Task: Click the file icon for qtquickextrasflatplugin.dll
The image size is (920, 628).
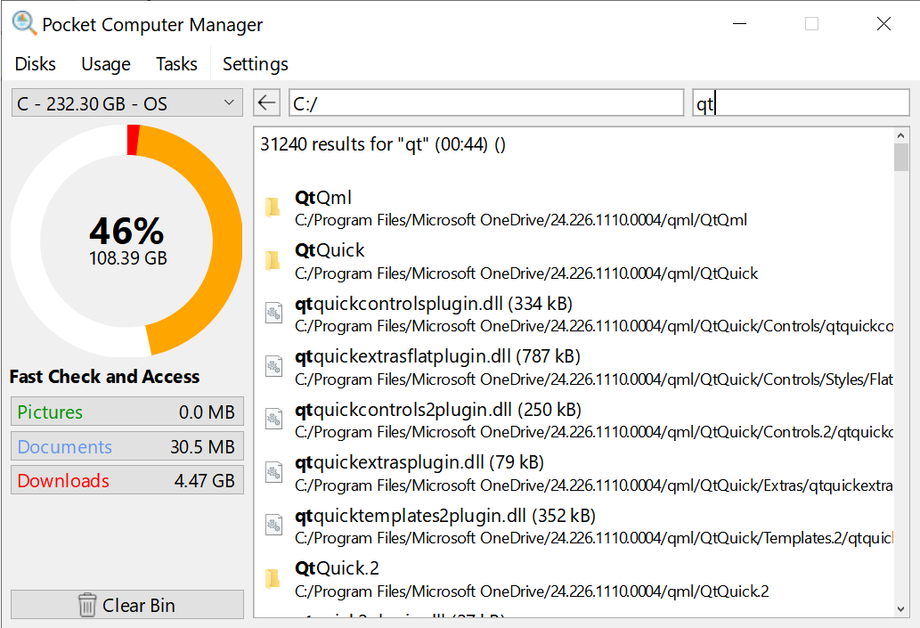Action: pyautogui.click(x=274, y=366)
